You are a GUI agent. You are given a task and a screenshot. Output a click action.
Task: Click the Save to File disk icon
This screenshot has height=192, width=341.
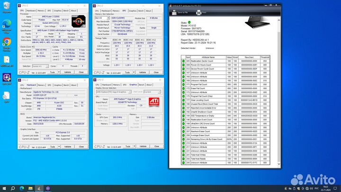pyautogui.click(x=174, y=13)
